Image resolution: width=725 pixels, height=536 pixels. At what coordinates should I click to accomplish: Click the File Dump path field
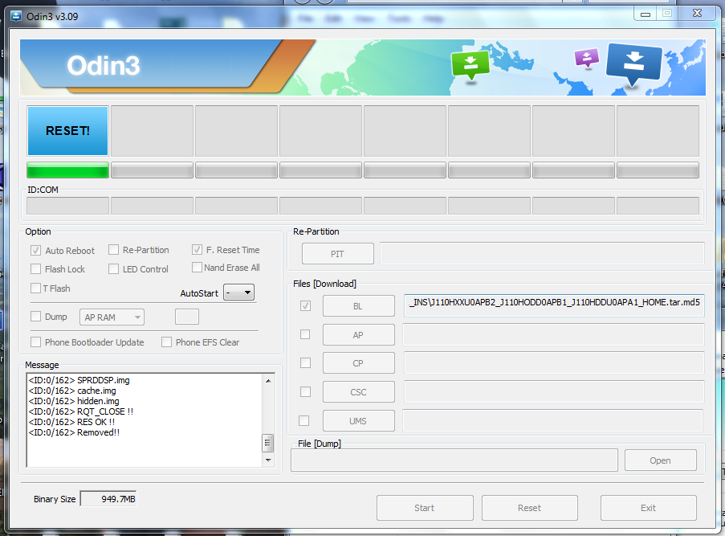454,460
